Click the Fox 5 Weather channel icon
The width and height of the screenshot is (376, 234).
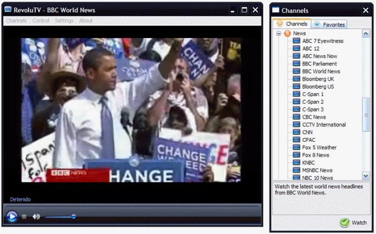[x=296, y=147]
